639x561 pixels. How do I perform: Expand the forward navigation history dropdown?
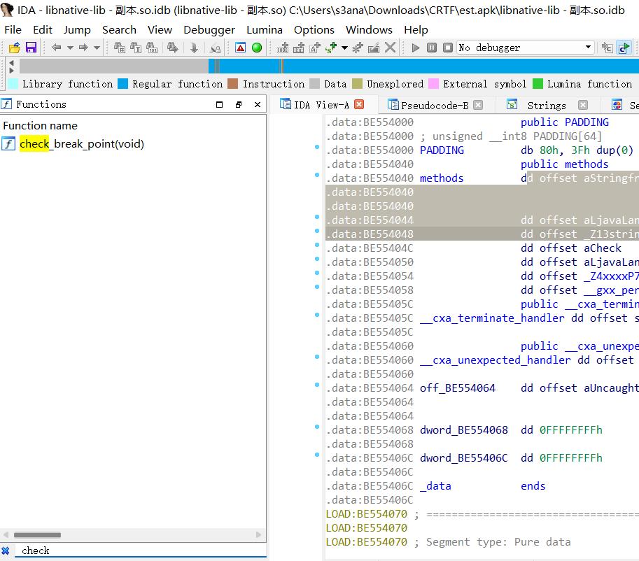(97, 48)
